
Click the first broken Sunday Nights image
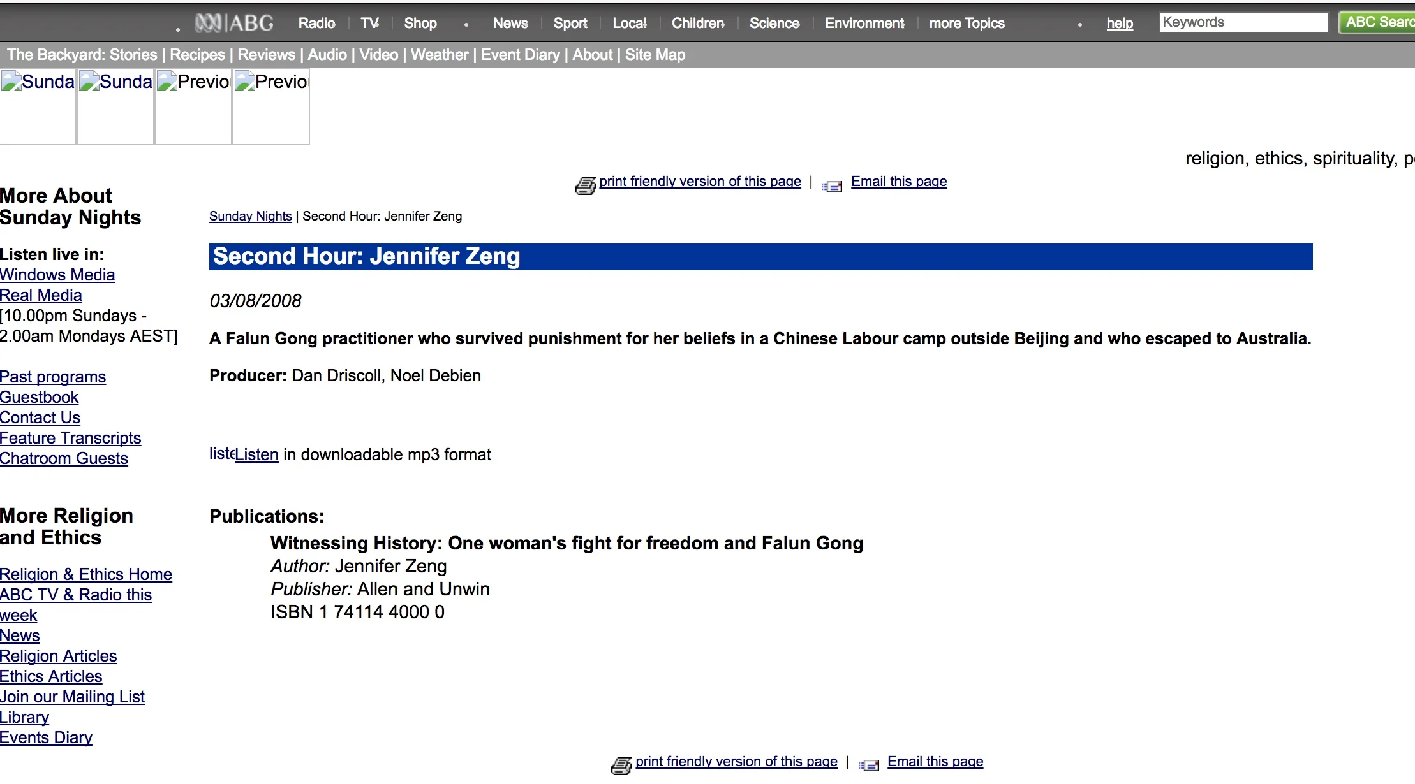(x=38, y=106)
